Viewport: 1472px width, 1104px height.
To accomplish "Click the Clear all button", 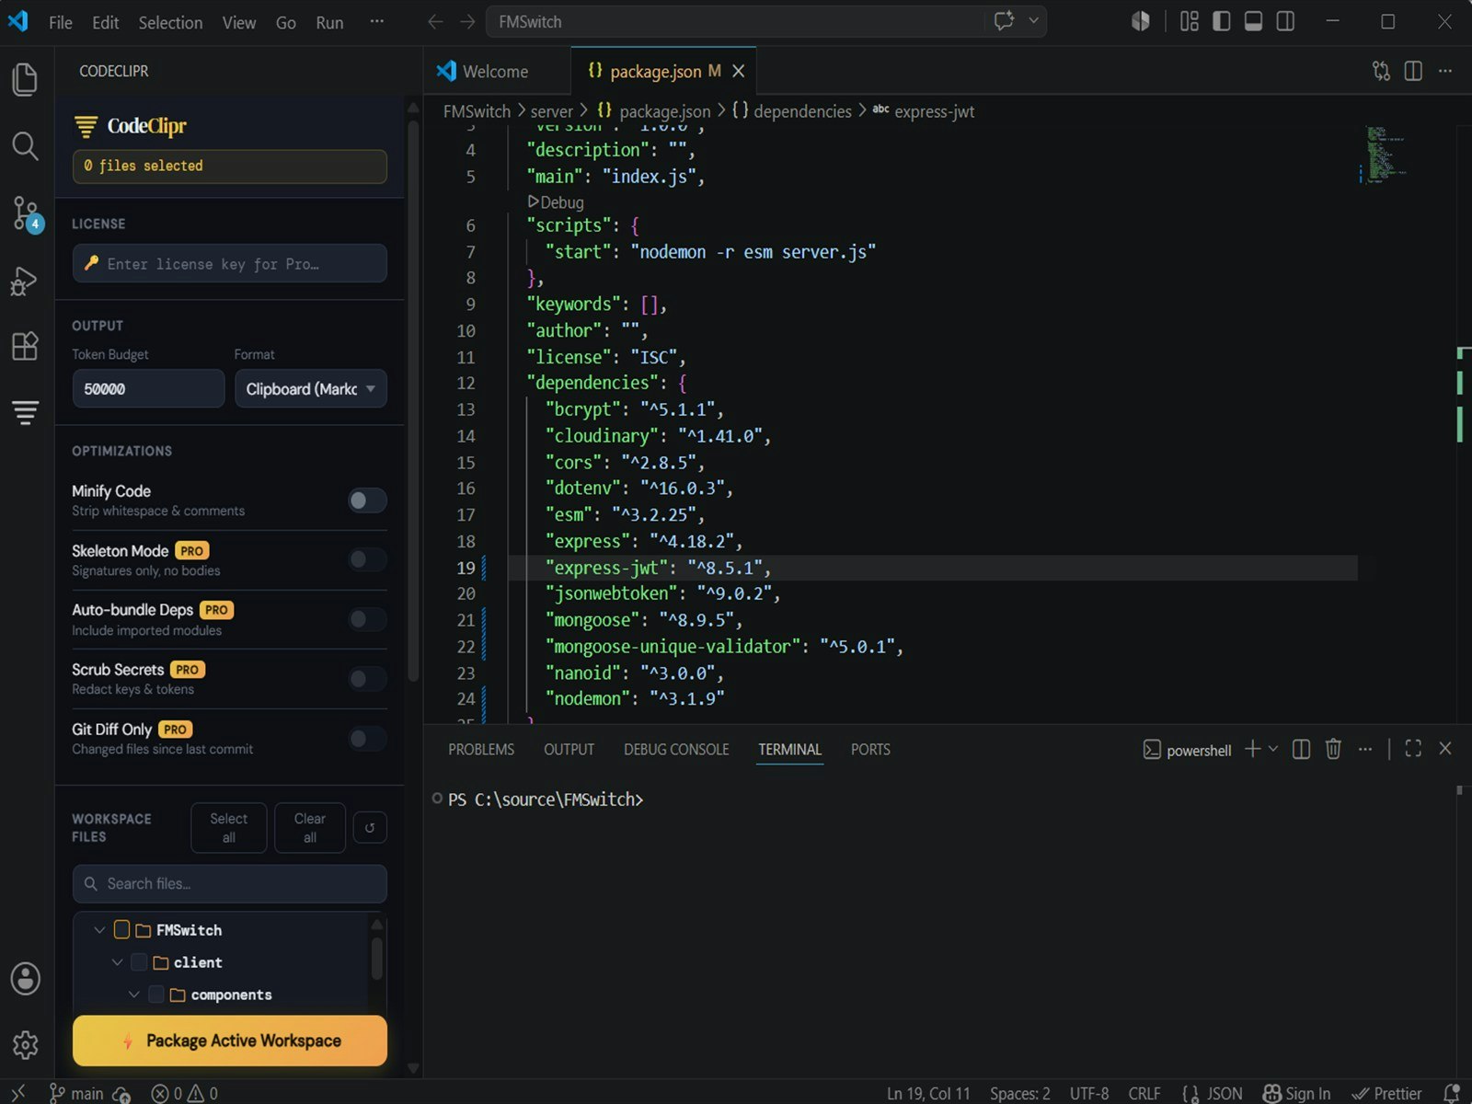I will 310,828.
